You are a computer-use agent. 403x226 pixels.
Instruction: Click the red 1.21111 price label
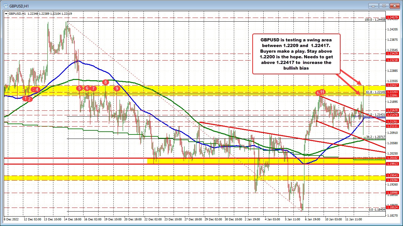392,126
